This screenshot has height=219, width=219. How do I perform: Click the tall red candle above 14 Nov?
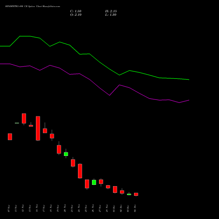pos(38,128)
